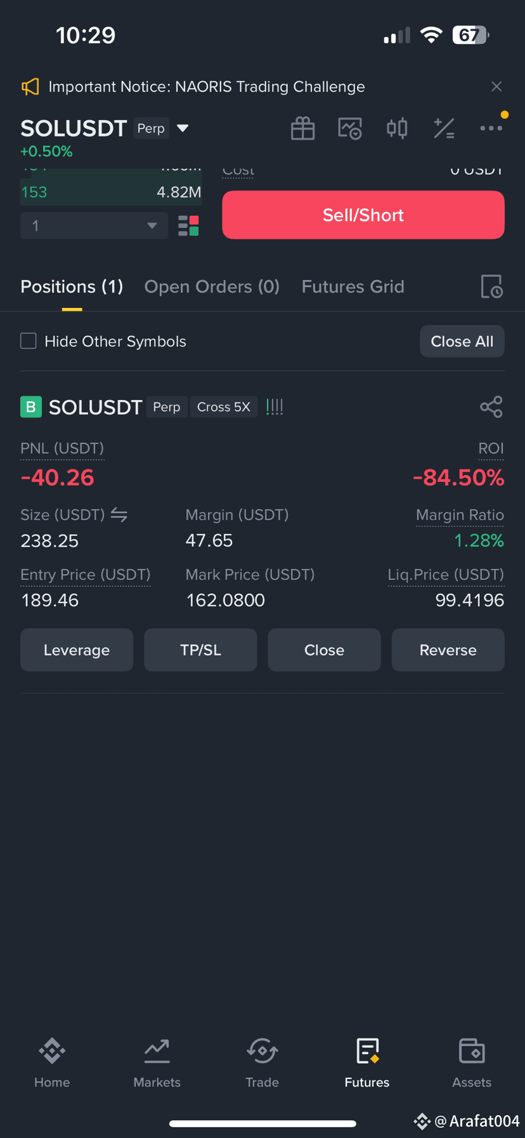This screenshot has height=1138, width=525.
Task: Open the order history icon
Action: [x=491, y=286]
